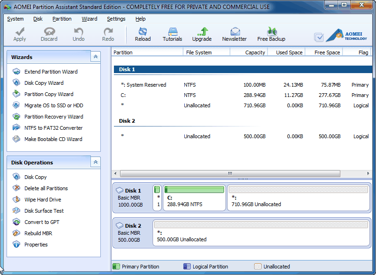Collapse the Wizards panel

96,57
